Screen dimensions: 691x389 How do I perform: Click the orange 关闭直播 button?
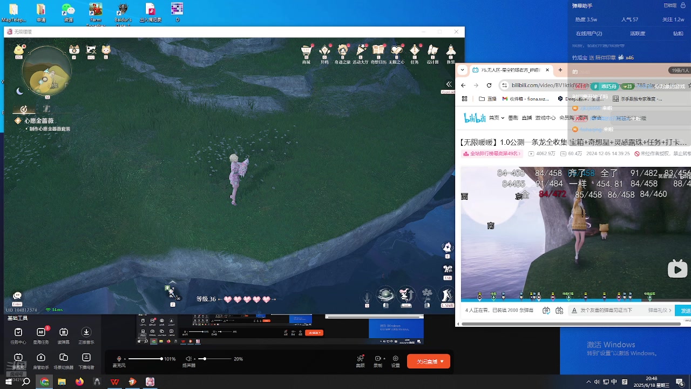point(429,361)
